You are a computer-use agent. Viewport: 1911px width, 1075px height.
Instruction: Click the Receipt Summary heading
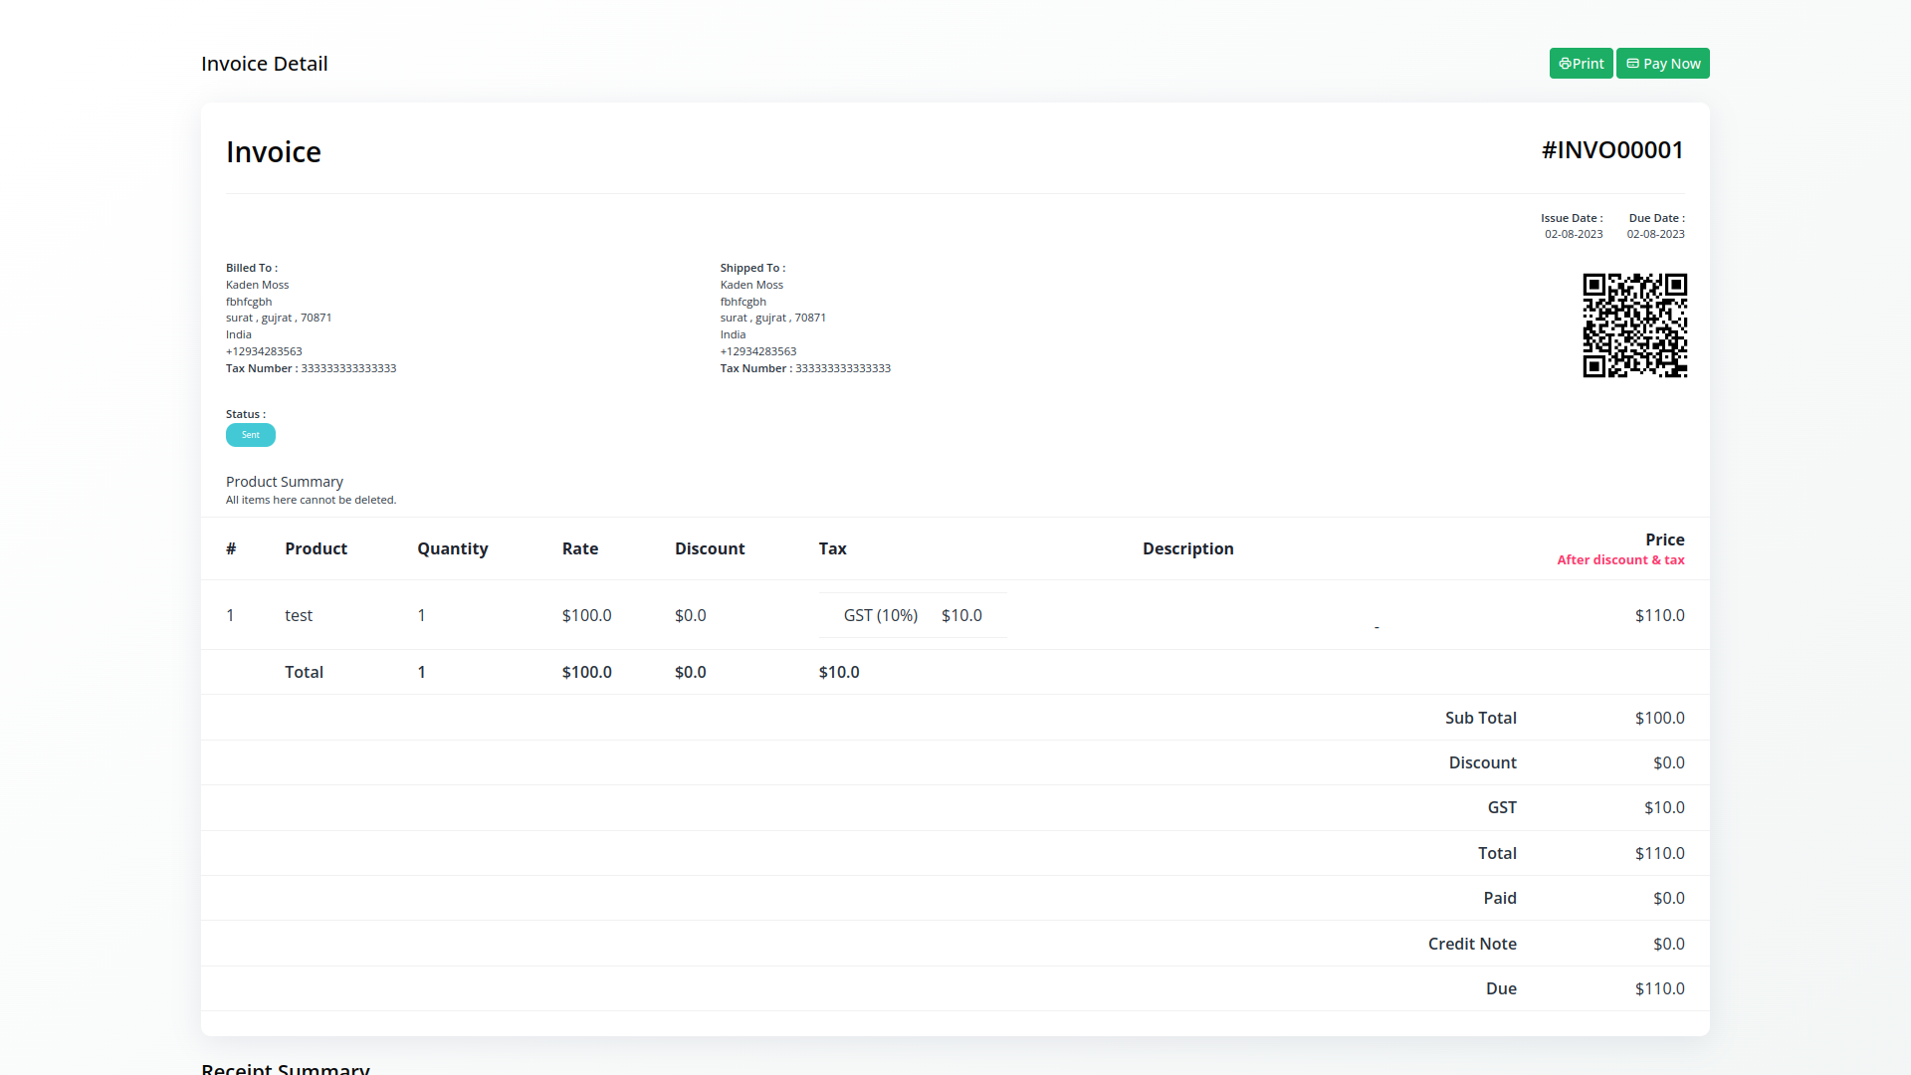coord(286,1068)
